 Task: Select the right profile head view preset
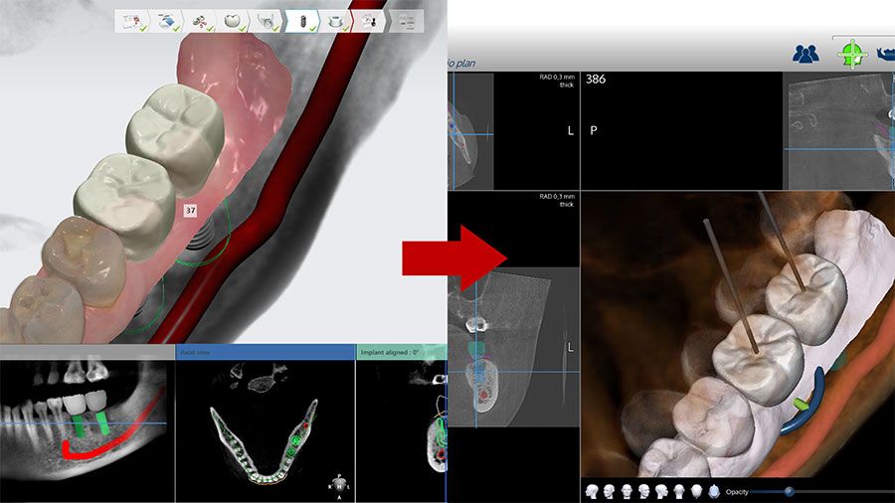pyautogui.click(x=661, y=491)
